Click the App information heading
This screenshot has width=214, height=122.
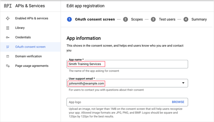point(83,38)
